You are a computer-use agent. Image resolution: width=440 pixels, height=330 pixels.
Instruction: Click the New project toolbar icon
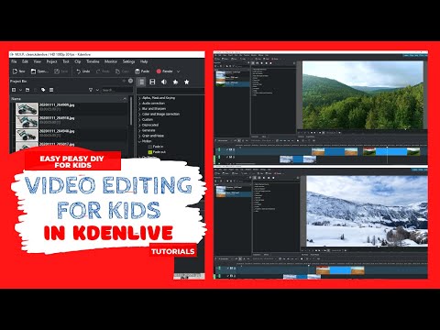tap(15, 71)
